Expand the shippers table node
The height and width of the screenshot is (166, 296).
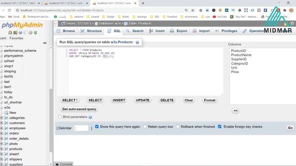pyautogui.click(x=1, y=159)
